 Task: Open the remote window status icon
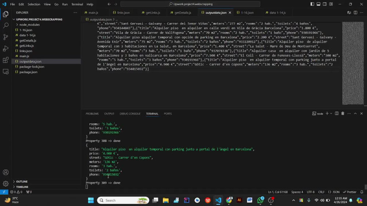pos(4,192)
